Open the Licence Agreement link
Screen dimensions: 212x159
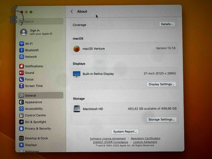(145, 142)
